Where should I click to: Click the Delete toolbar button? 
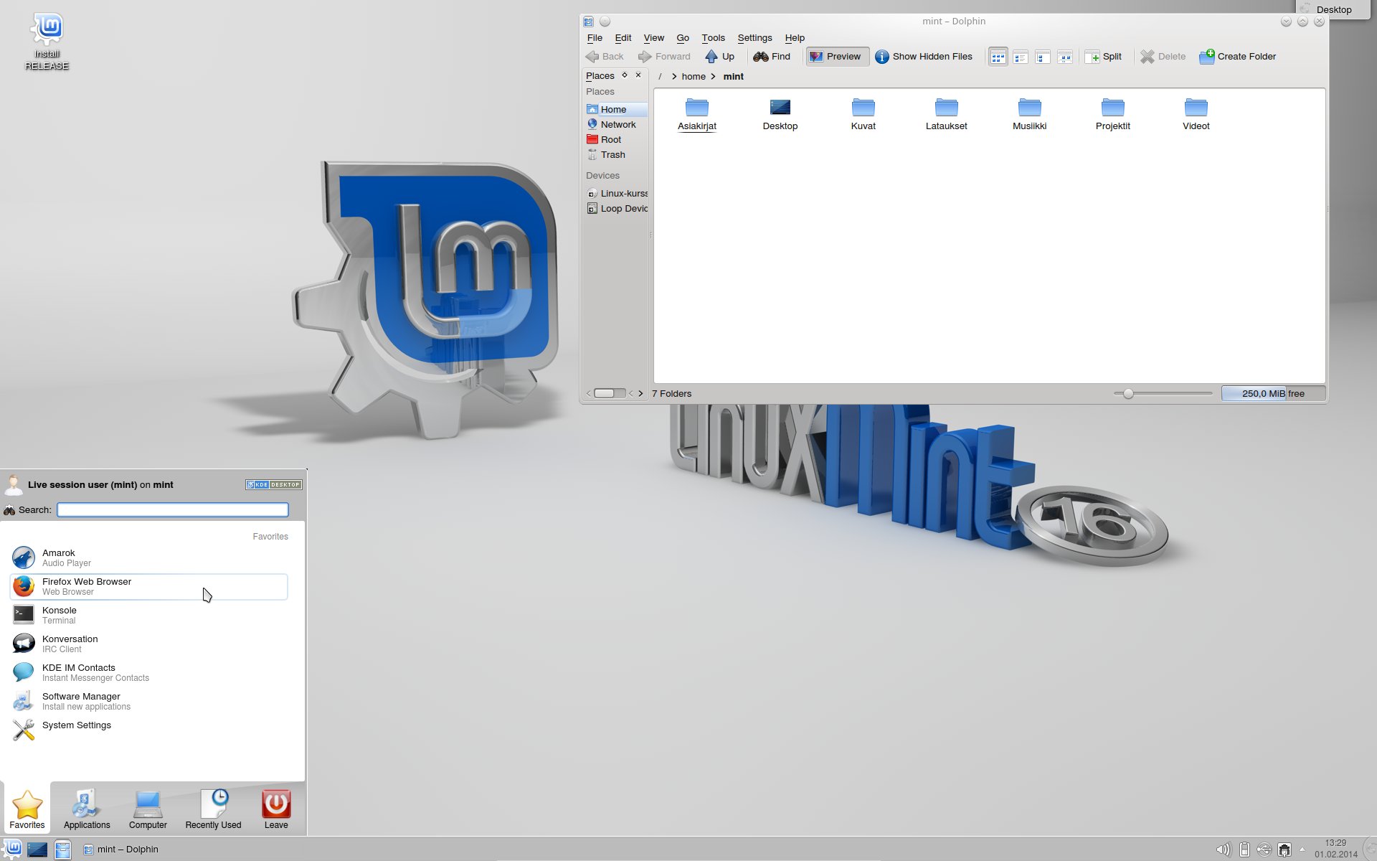[x=1163, y=57]
